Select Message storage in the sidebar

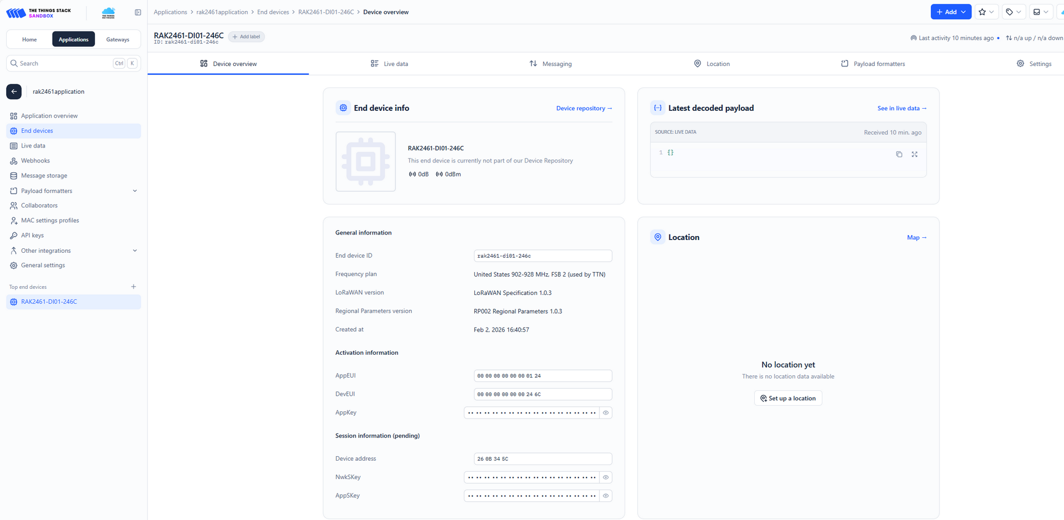click(43, 175)
